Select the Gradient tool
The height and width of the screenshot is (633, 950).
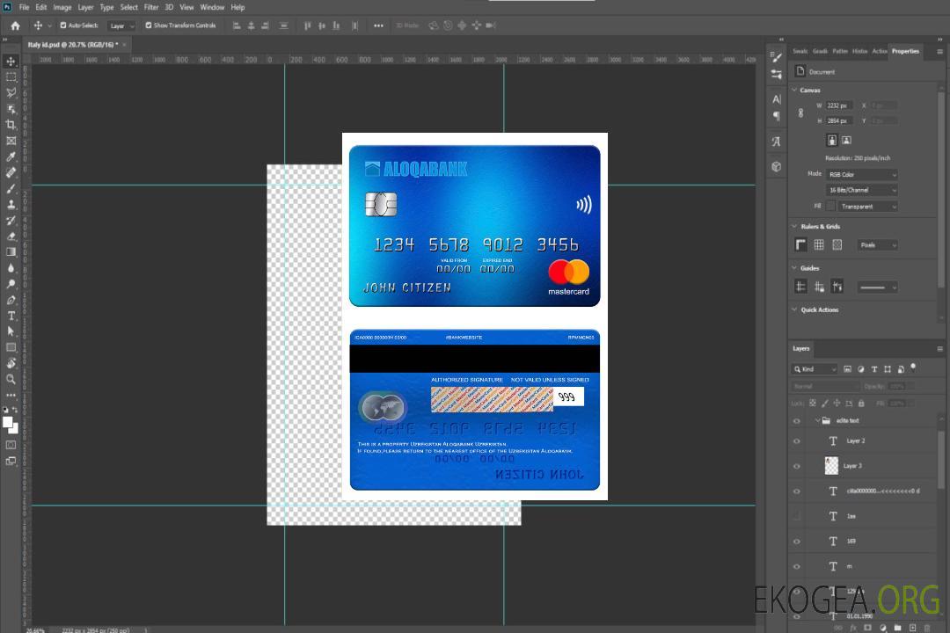point(11,252)
